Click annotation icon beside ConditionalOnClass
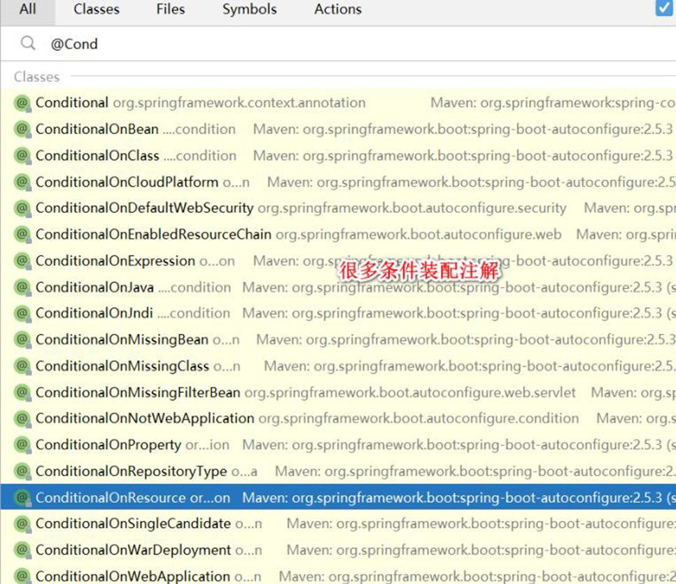 coord(22,156)
